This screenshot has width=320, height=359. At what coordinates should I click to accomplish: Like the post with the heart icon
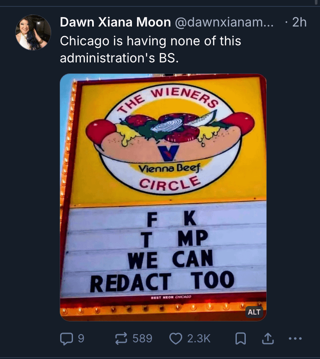click(x=176, y=339)
